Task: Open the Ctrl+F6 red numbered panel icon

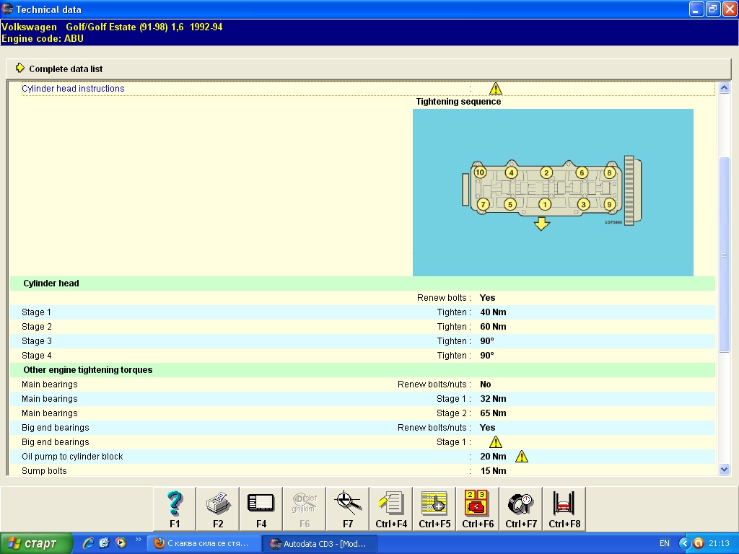Action: click(478, 509)
